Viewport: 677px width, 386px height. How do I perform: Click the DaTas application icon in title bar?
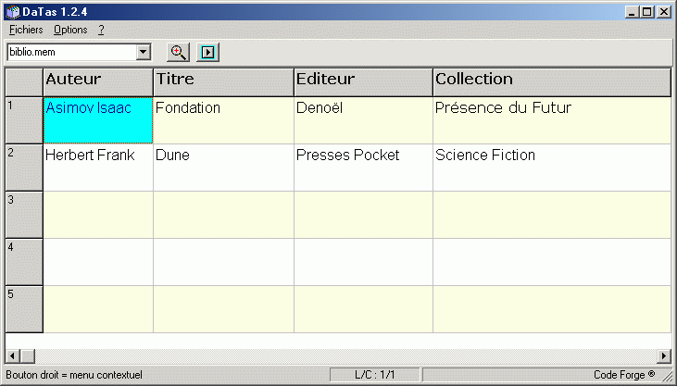coord(12,11)
